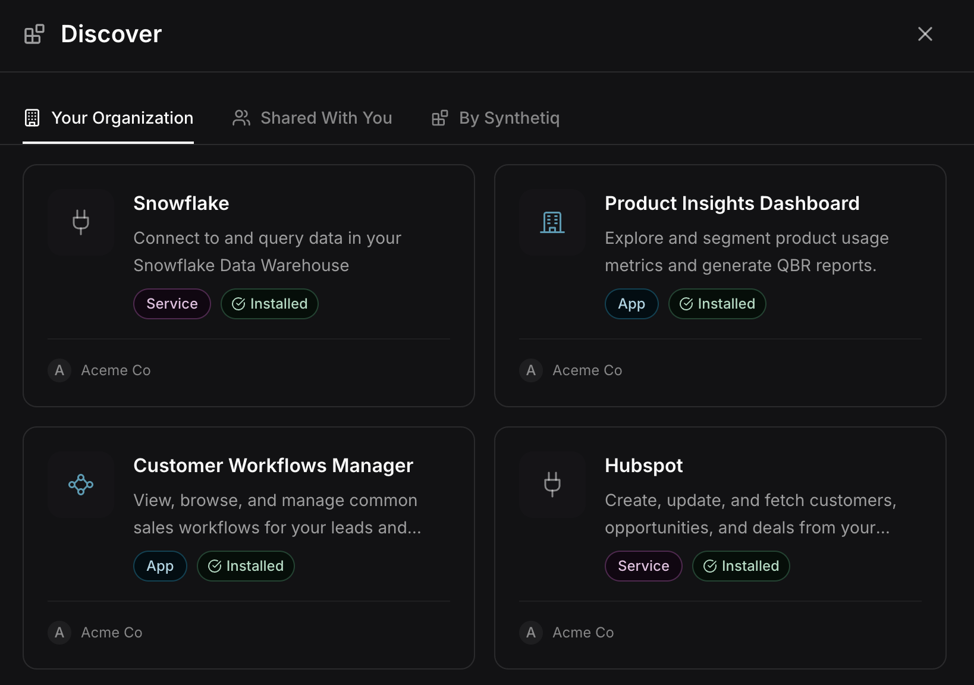Click the Your Organization building icon
974x685 pixels.
(x=33, y=118)
